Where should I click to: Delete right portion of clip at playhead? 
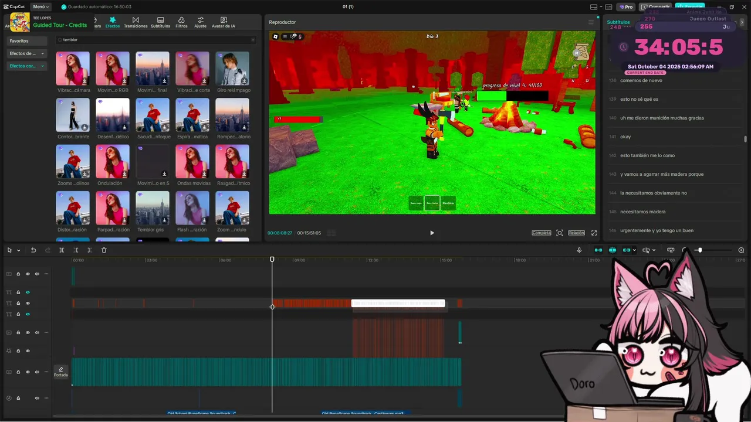[90, 250]
